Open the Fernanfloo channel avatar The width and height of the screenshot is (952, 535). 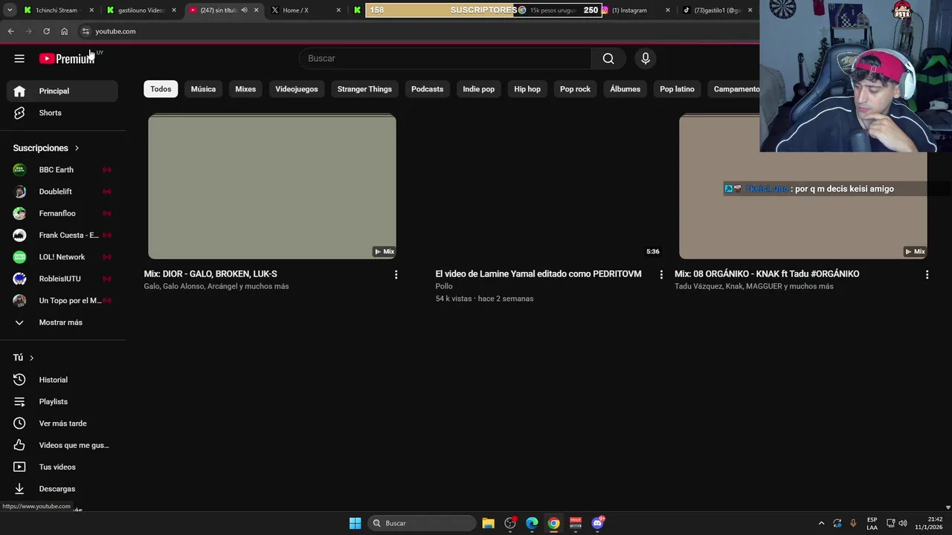(19, 213)
